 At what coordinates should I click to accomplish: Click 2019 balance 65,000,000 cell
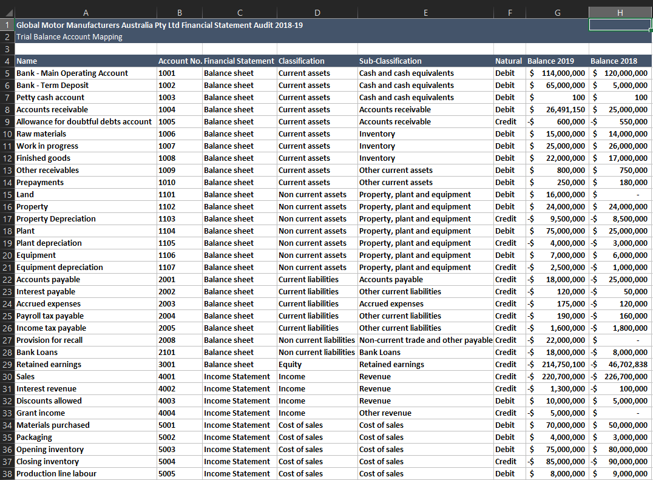pyautogui.click(x=558, y=86)
